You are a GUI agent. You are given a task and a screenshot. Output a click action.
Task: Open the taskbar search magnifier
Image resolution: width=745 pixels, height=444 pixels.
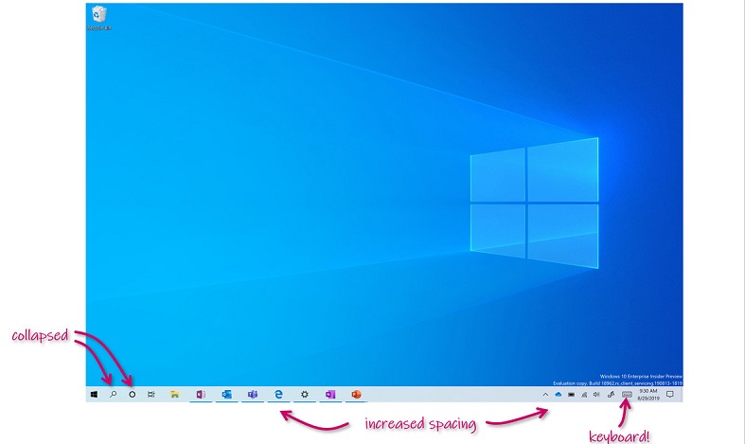113,395
